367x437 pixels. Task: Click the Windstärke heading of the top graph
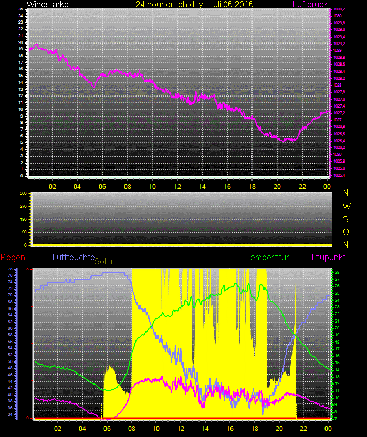click(47, 4)
